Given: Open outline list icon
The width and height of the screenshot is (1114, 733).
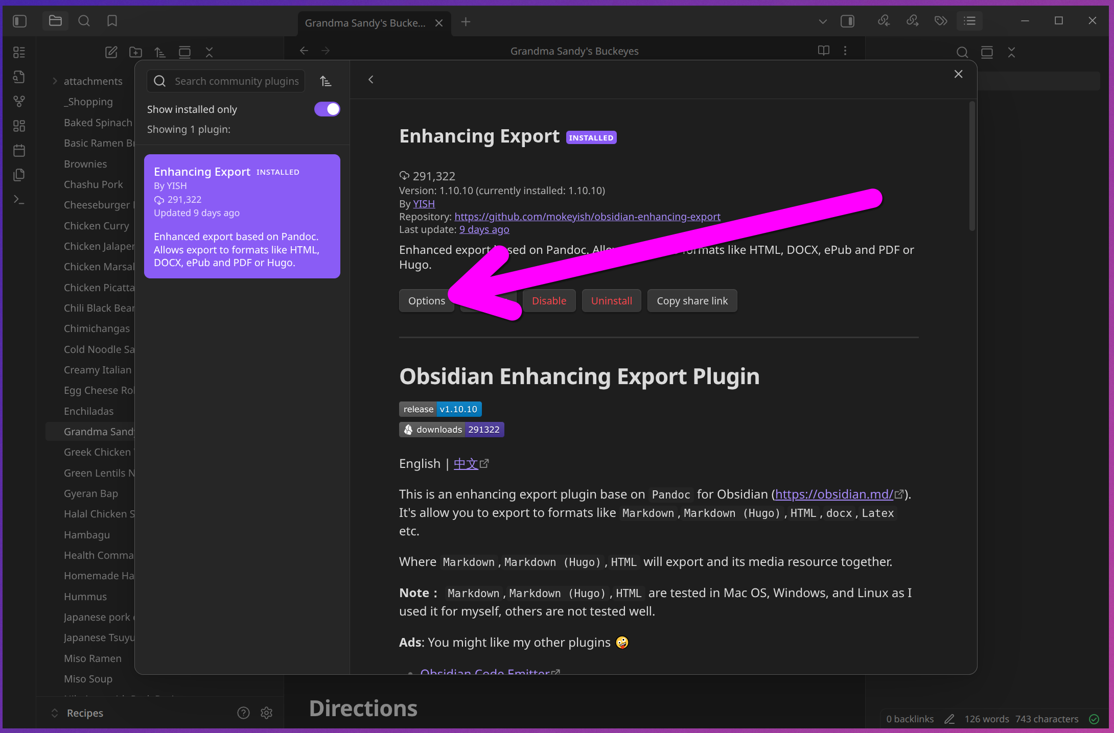Looking at the screenshot, I should [969, 21].
